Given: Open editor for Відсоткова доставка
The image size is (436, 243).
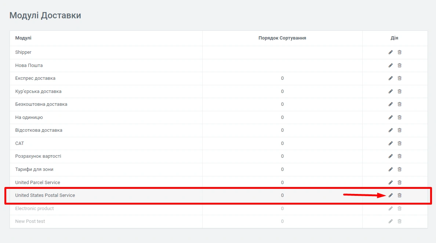Looking at the screenshot, I should click(390, 130).
